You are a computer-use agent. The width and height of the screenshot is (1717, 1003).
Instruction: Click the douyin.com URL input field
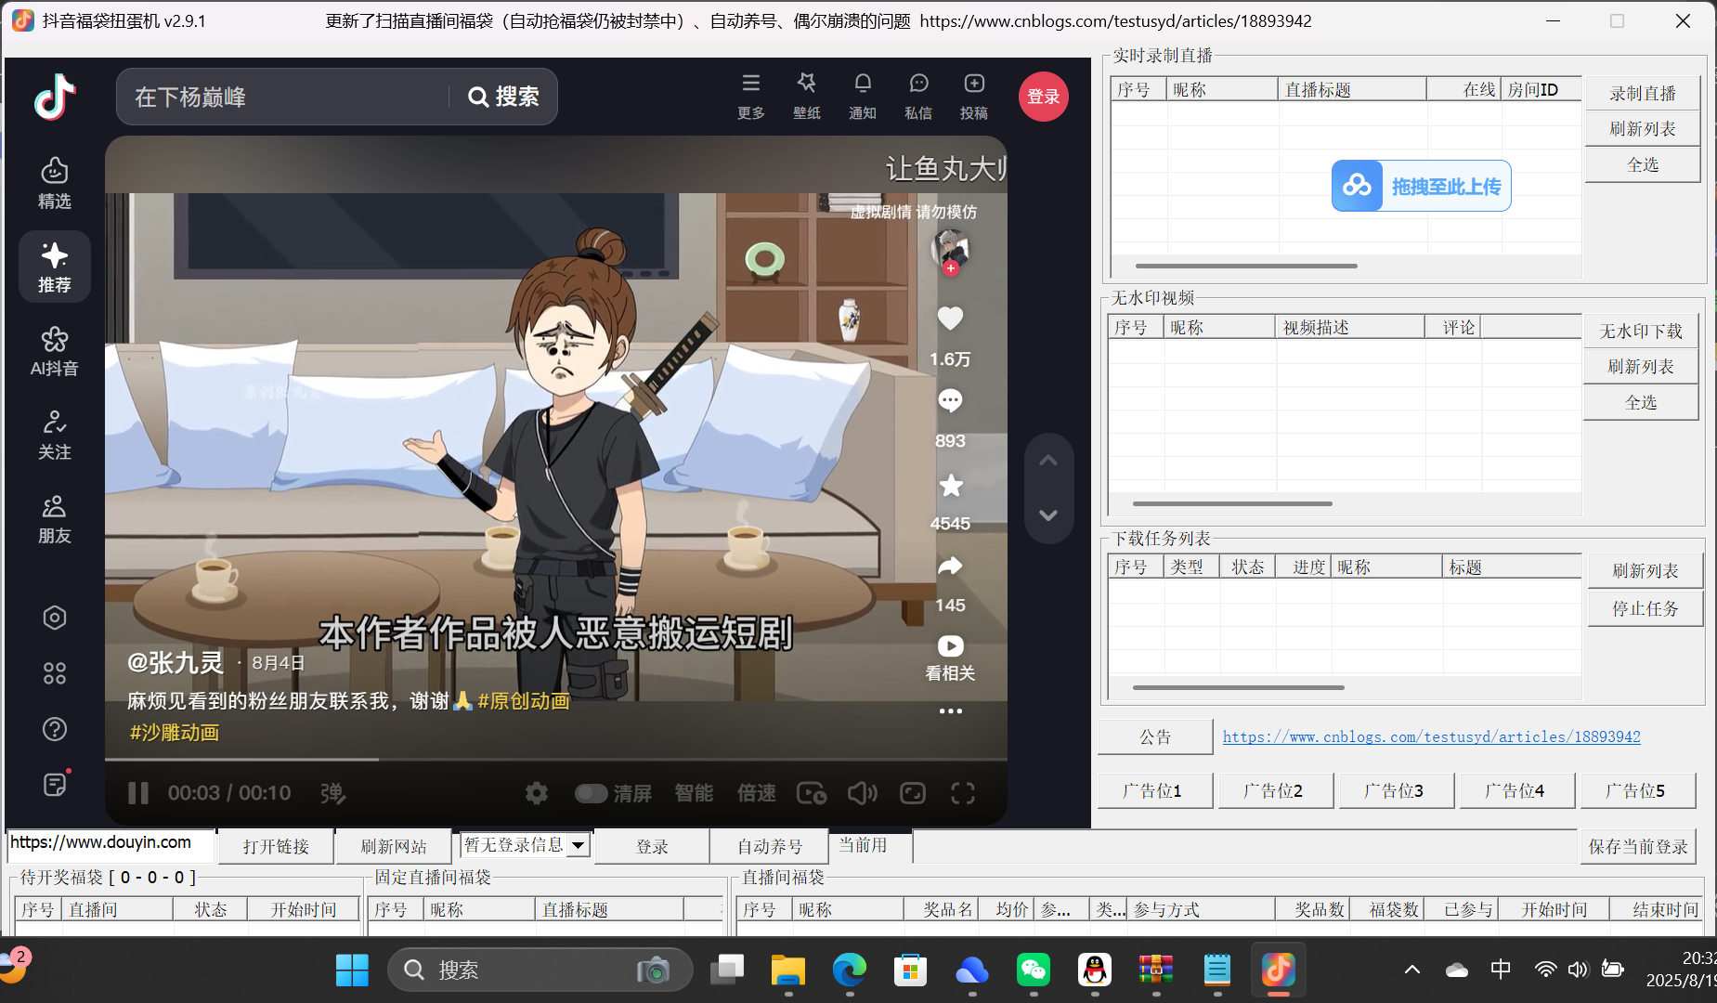click(x=107, y=843)
